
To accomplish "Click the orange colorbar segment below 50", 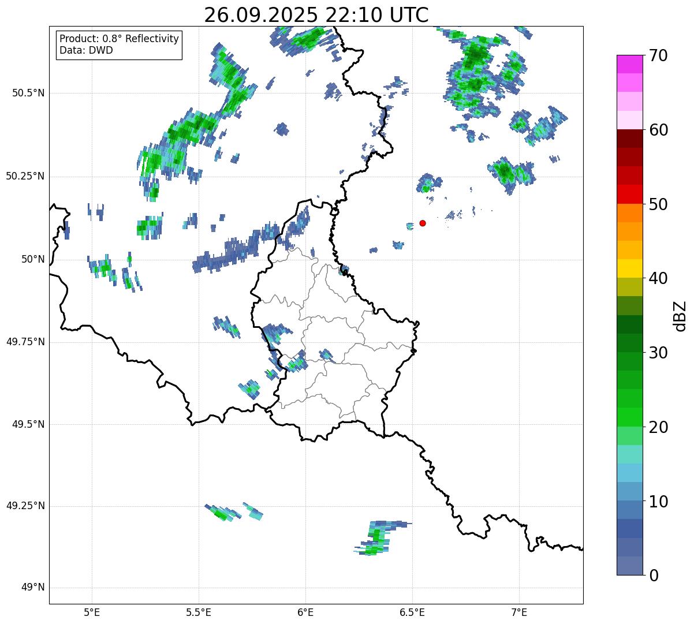I will [x=629, y=213].
